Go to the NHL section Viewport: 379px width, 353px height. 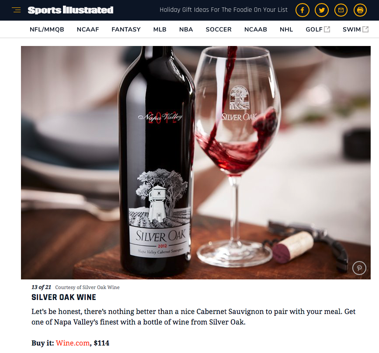pyautogui.click(x=286, y=29)
